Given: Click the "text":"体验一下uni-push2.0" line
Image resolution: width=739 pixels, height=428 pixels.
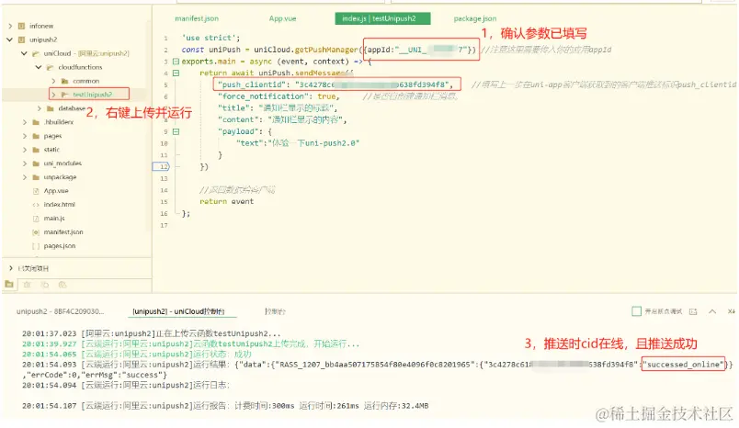Looking at the screenshot, I should pyautogui.click(x=298, y=143).
